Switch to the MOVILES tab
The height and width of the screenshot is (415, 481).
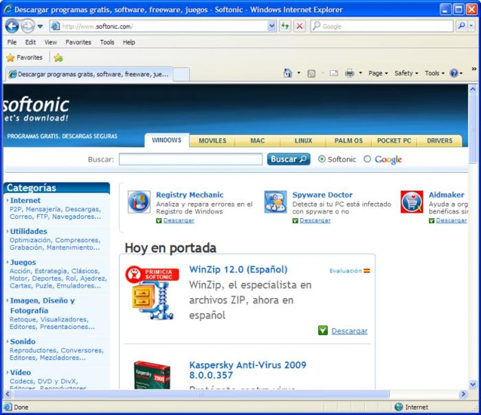212,141
